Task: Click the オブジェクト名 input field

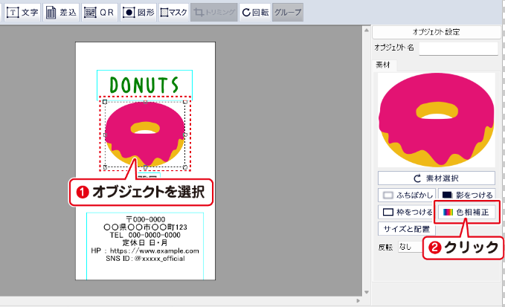Action: pos(458,48)
